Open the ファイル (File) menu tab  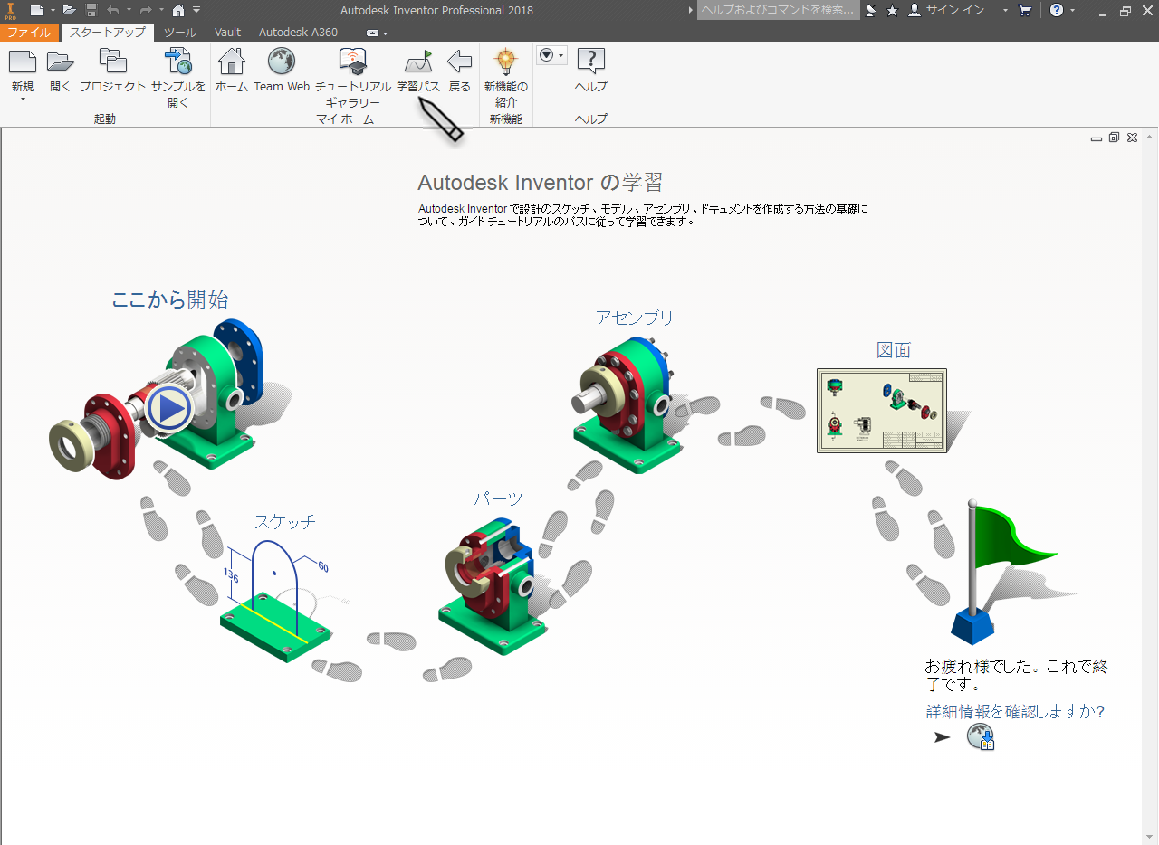(30, 33)
